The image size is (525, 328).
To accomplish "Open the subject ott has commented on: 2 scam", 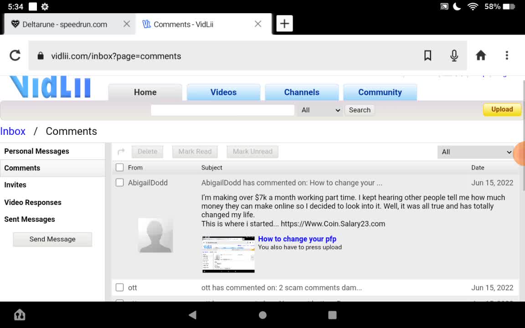I will (x=282, y=287).
